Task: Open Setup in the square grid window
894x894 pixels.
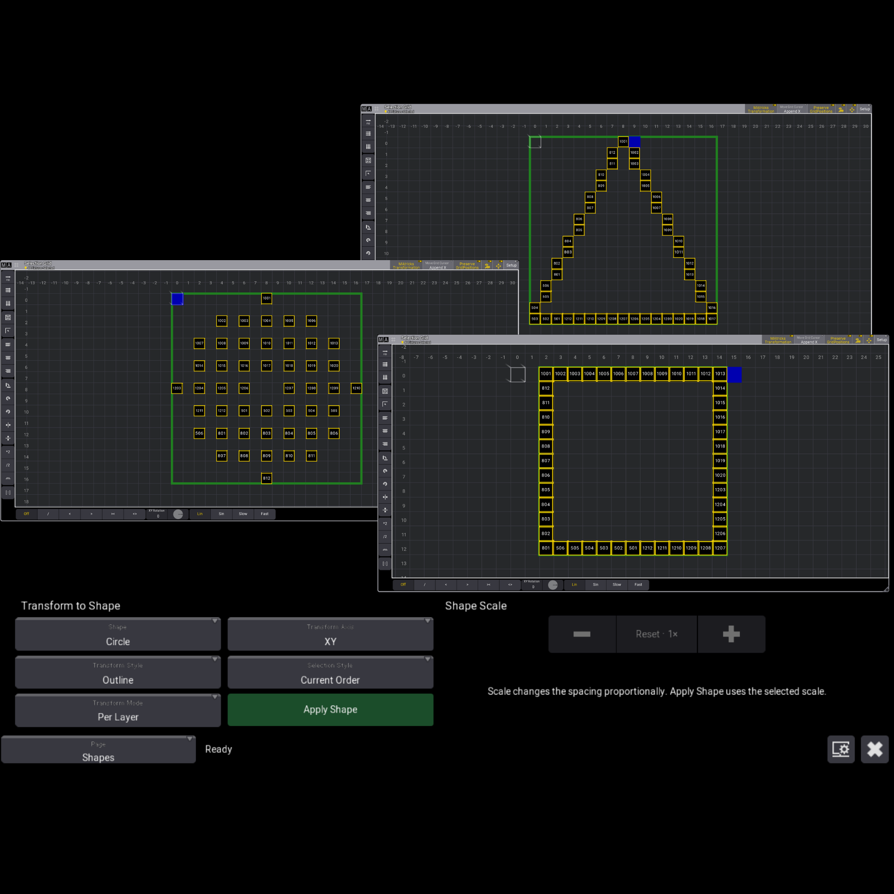Action: point(881,340)
